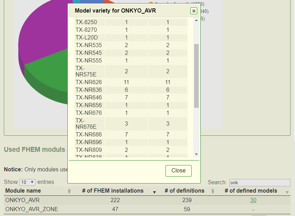Open the 30 defined models link for ONKYO_AVR

pos(253,200)
